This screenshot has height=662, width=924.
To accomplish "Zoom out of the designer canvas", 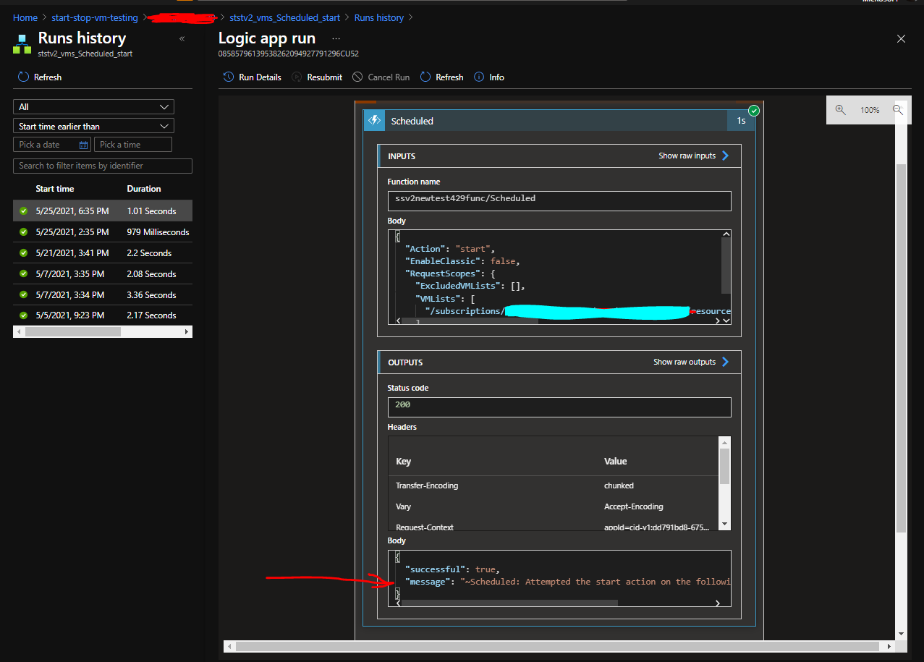I will tap(899, 109).
